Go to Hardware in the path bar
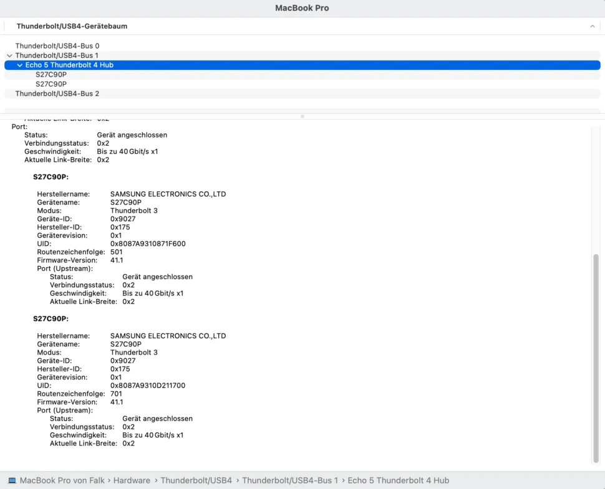The height and width of the screenshot is (489, 605). pos(132,480)
